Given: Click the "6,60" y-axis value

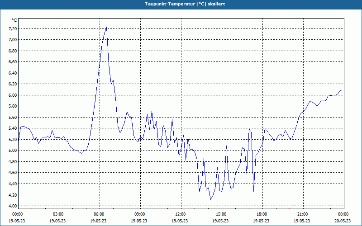Looking at the screenshot, I should 13,62.
